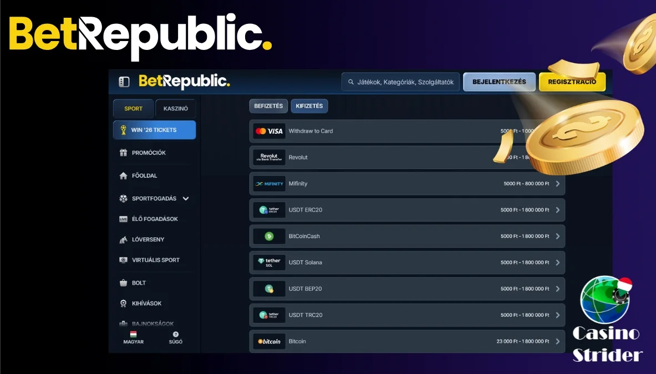Viewport: 656px width, 374px height.
Task: Expand the USDT Solana row chevron
Action: pyautogui.click(x=558, y=262)
